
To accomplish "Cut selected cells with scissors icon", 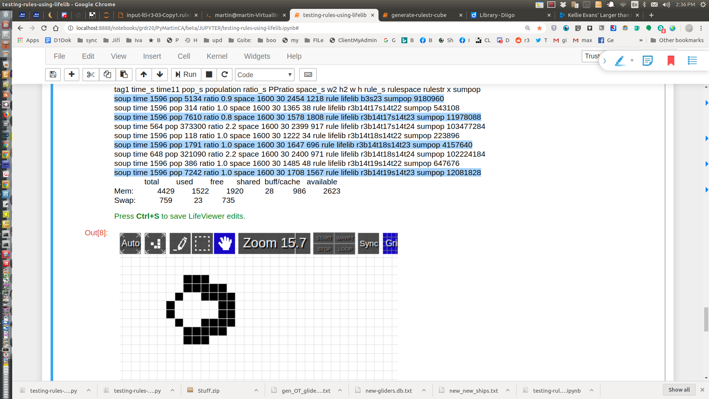I will [x=90, y=75].
